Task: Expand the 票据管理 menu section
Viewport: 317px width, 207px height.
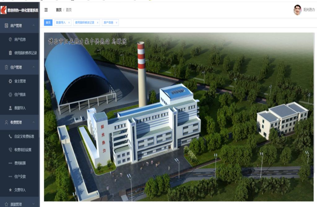Action: (33, 204)
